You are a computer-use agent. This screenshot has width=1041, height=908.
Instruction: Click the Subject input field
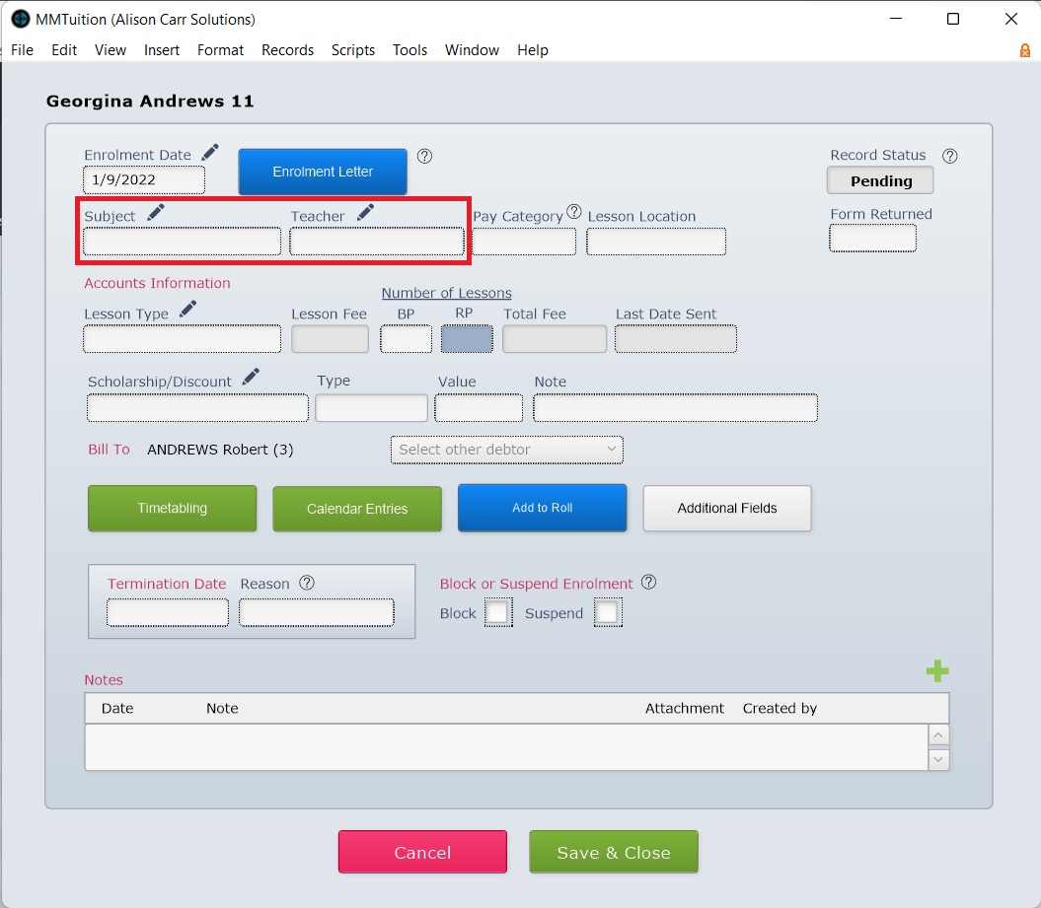coord(182,242)
